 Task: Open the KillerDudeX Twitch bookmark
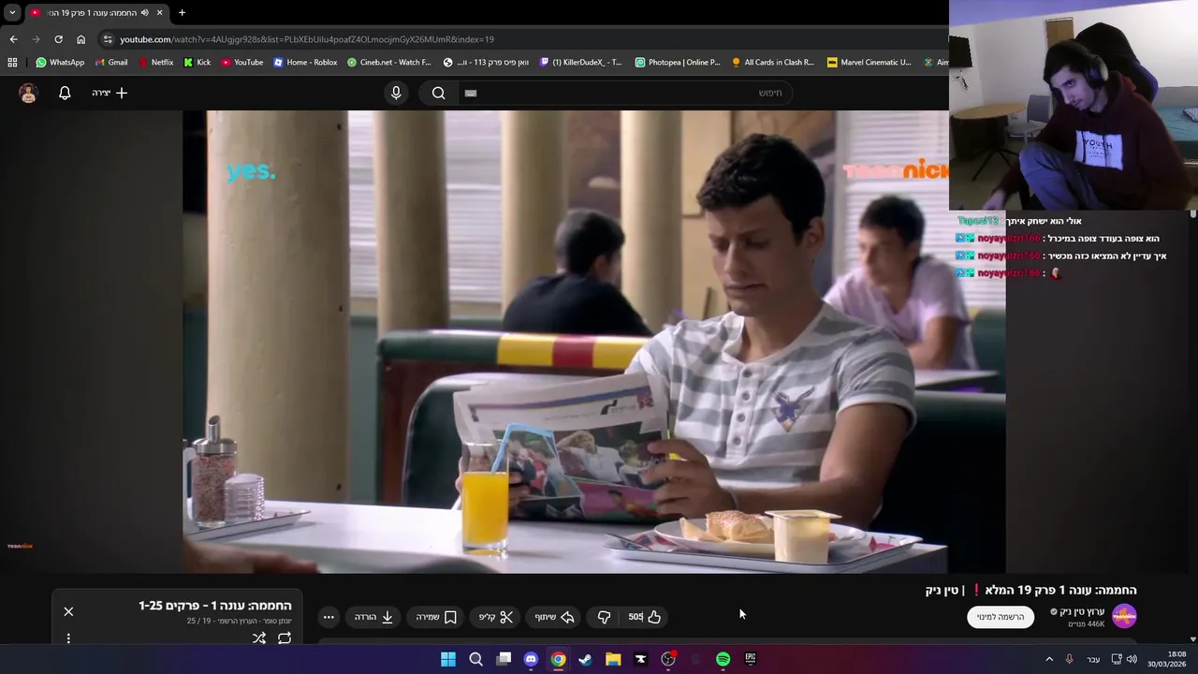[581, 63]
